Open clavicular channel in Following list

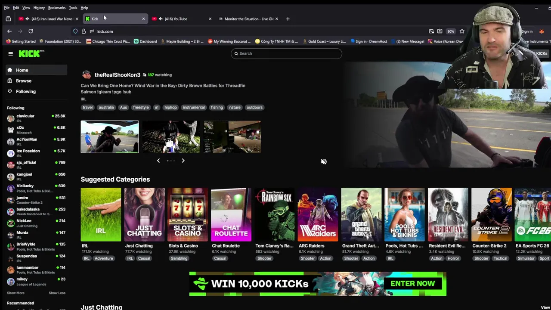[x=36, y=118]
